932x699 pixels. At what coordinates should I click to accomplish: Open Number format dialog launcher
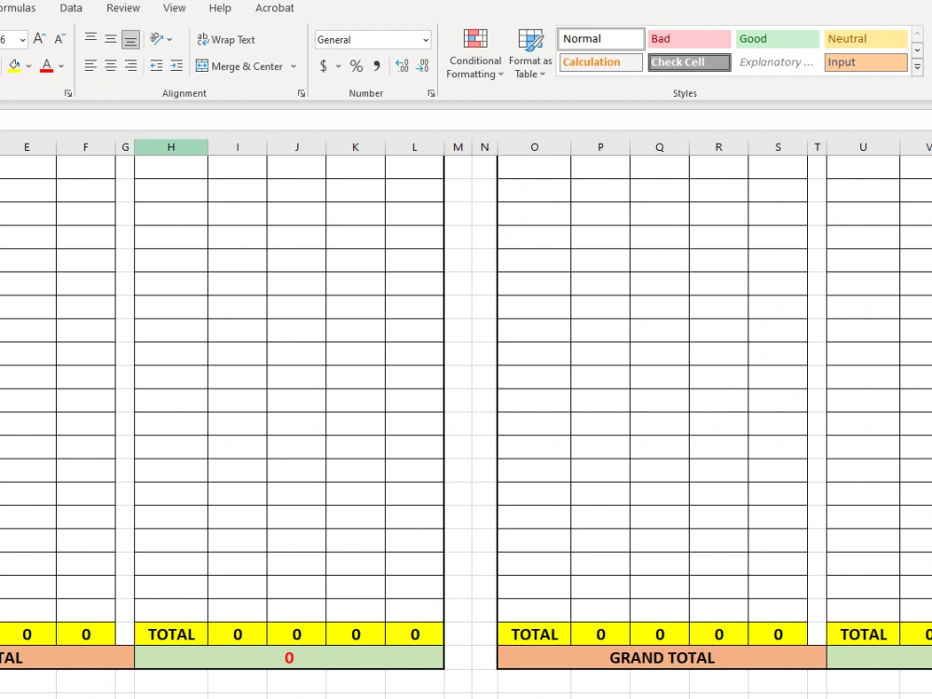pyautogui.click(x=432, y=93)
